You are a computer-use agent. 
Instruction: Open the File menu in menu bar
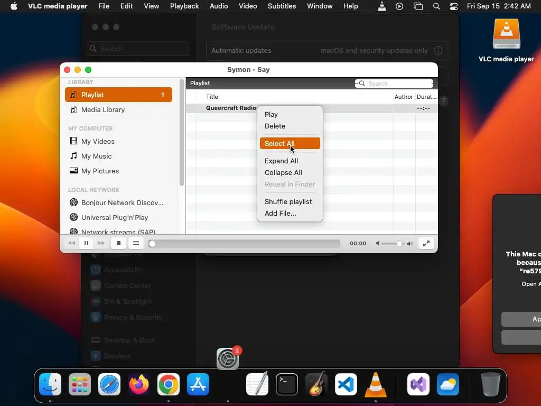click(104, 6)
